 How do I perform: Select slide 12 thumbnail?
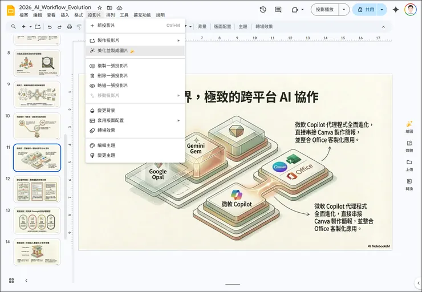tap(37, 189)
